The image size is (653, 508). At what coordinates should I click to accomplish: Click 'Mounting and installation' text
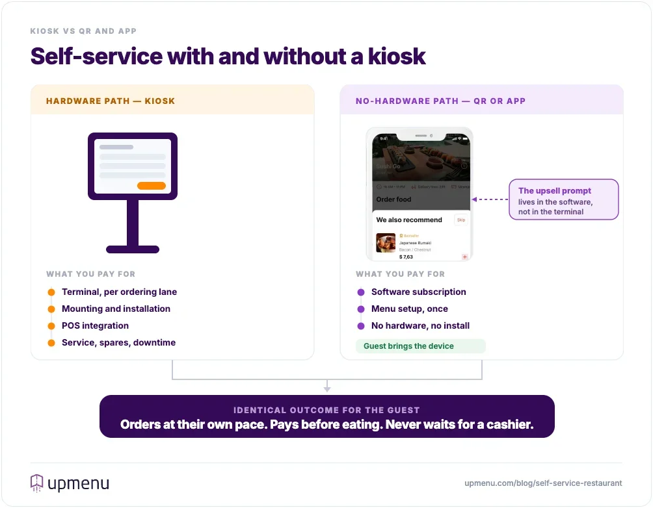(x=116, y=309)
